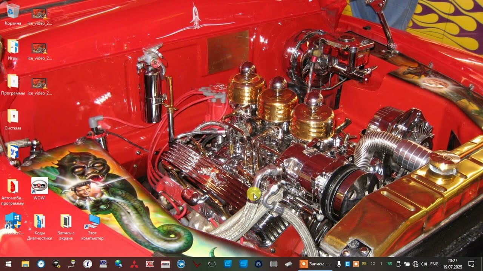This screenshot has width=483, height=271.
Task: Open the HDS taskbar app
Action: 165,264
